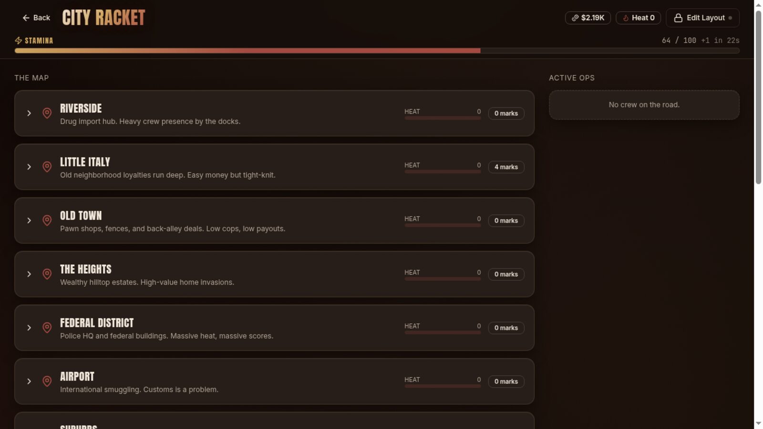Expand the Little Italy district chevron

(x=29, y=167)
